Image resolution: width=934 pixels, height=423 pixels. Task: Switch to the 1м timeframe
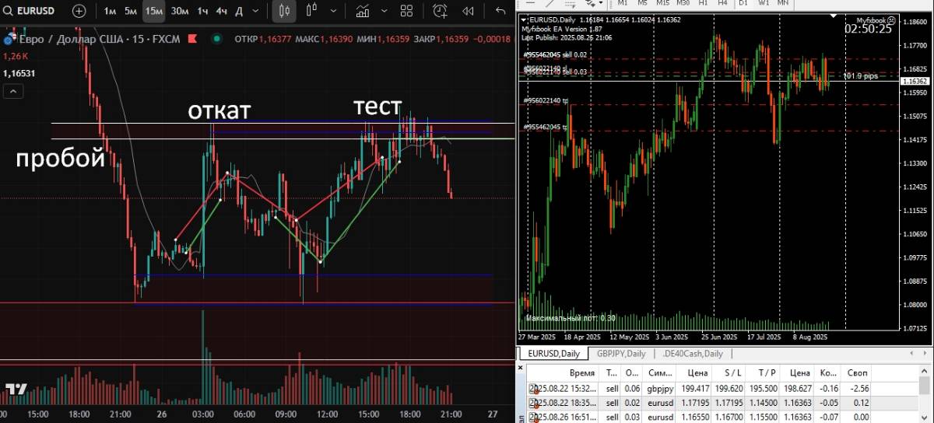(x=110, y=12)
